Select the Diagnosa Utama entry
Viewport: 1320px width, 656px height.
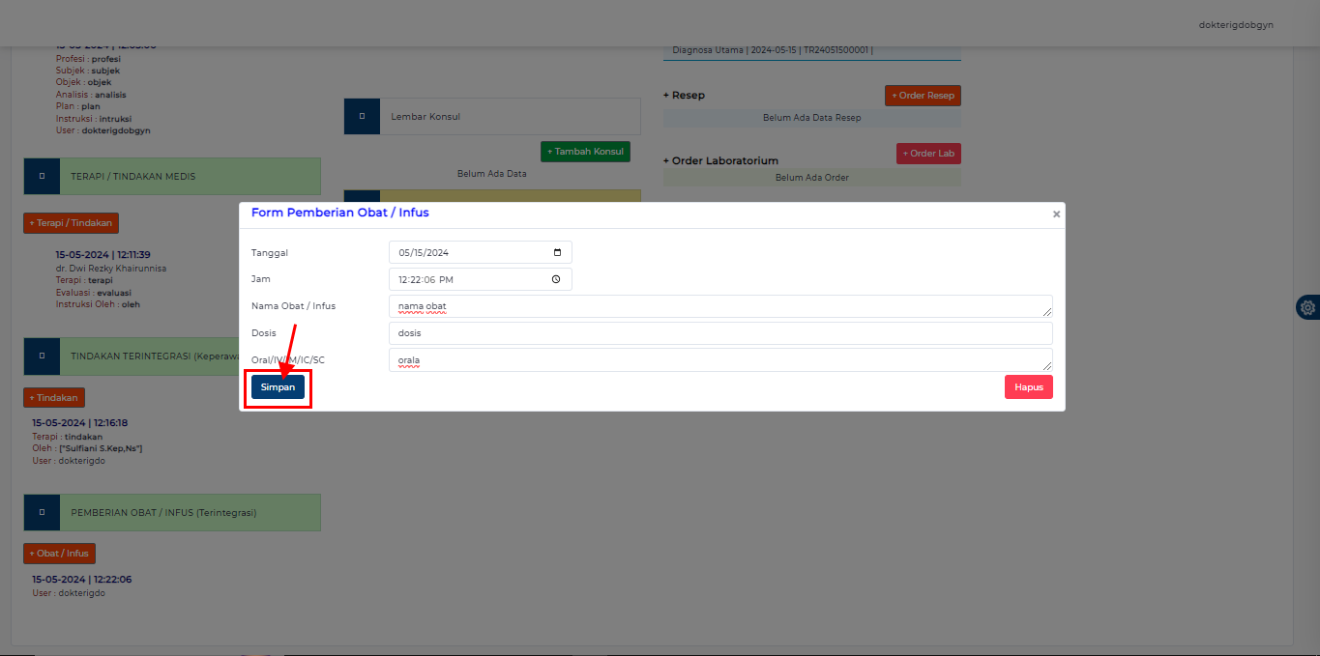[x=812, y=49]
